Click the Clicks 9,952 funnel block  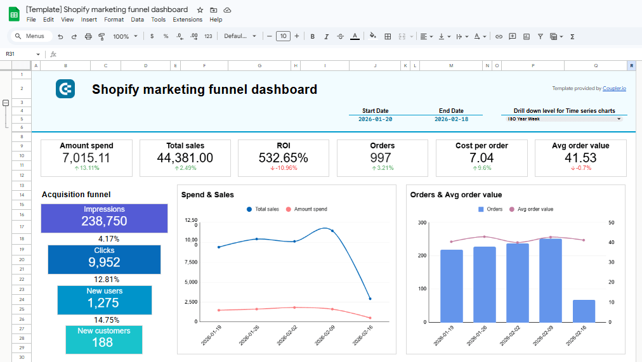pyautogui.click(x=105, y=259)
